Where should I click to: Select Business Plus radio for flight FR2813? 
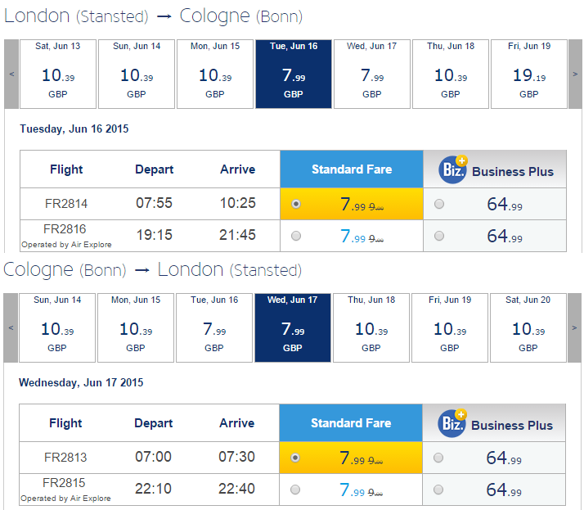pos(438,458)
